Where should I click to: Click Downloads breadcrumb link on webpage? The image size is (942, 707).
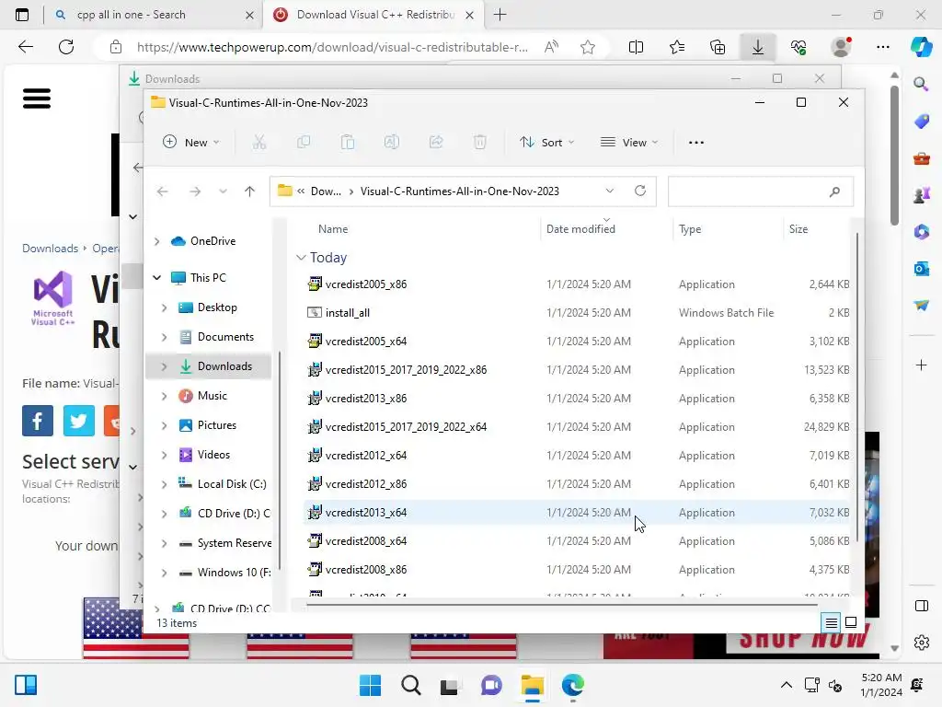(50, 249)
